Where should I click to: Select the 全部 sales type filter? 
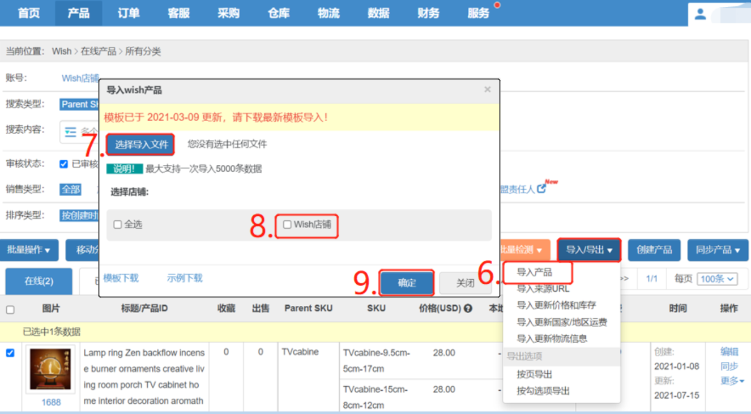(71, 189)
